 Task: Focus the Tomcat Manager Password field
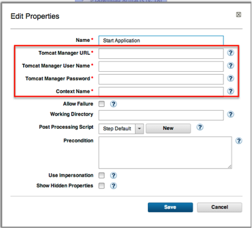click(x=161, y=79)
